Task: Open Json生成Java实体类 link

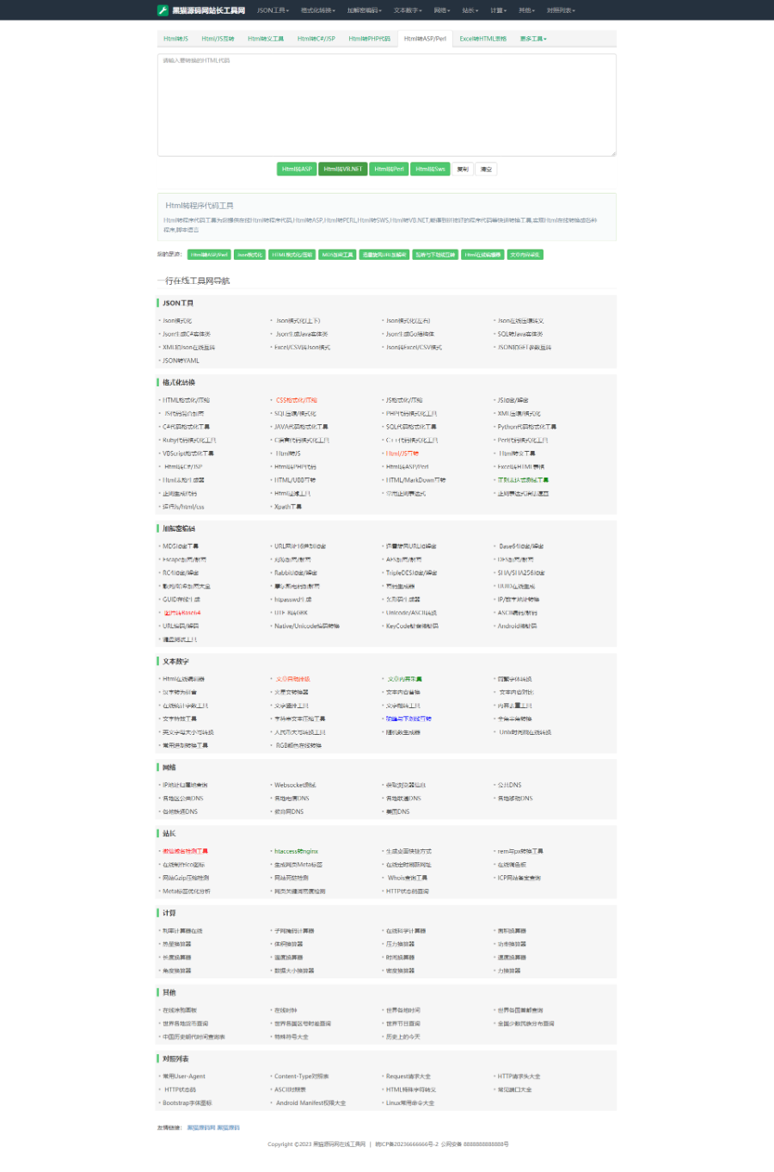Action: click(301, 334)
